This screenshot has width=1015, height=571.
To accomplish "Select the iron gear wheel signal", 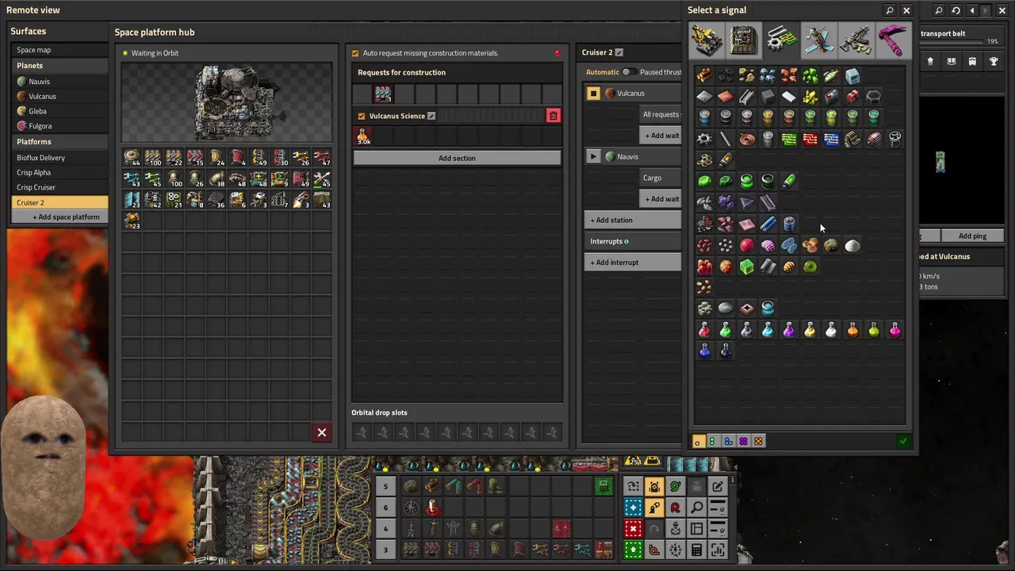I will coord(704,139).
